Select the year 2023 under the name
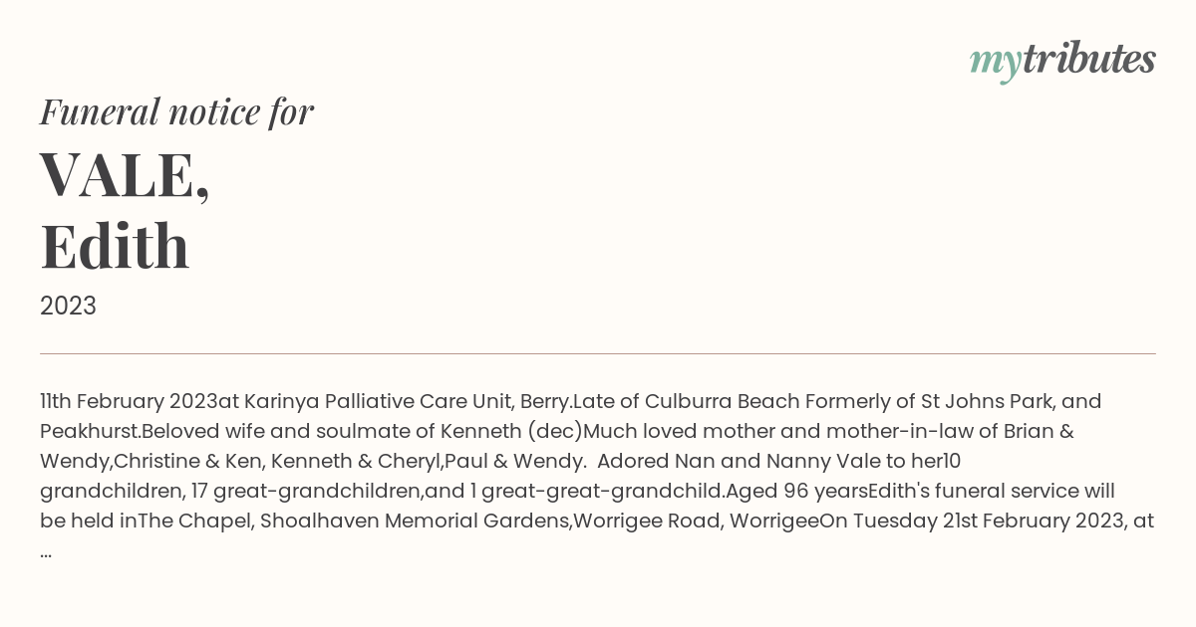The height and width of the screenshot is (627, 1196). tap(68, 306)
